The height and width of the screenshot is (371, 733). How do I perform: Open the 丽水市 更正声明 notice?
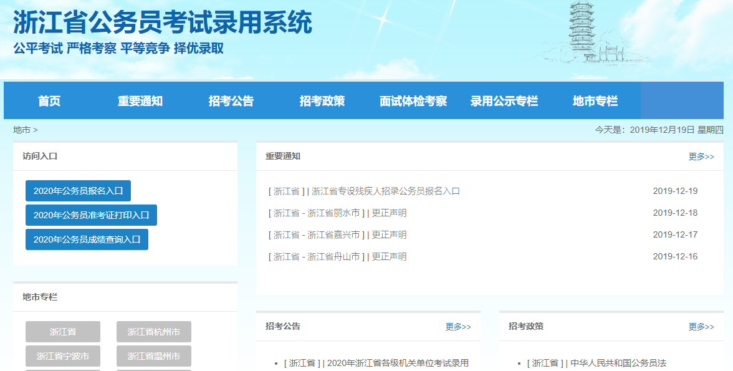tap(389, 213)
